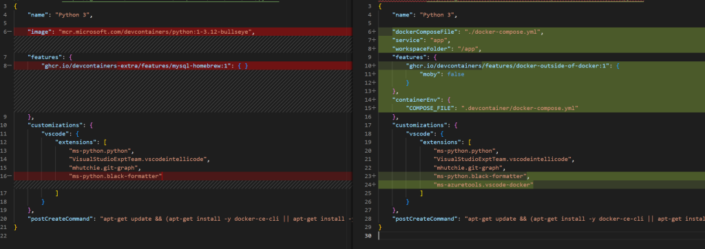The image size is (705, 249).
Task: Place cursor on empty line 30 in right pane
Action: point(541,235)
